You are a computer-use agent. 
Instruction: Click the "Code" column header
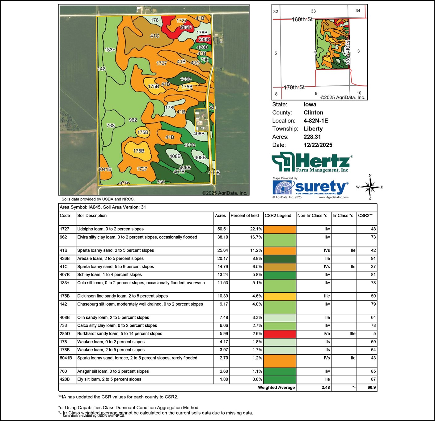65,216
